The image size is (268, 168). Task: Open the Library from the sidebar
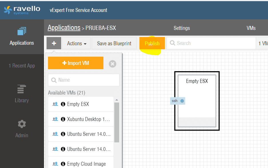(22, 94)
